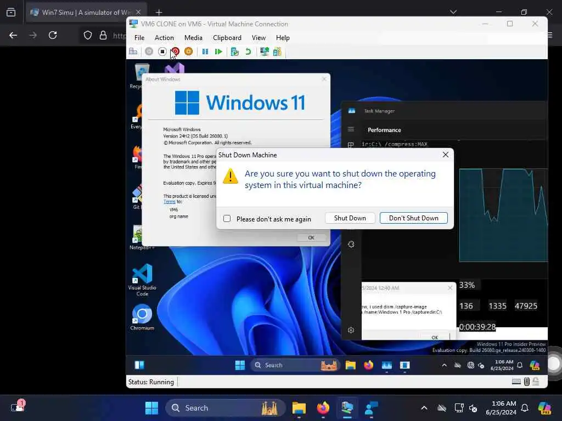Open the Visual Studio desktop icon in VM
Viewport: 562px width, 421px height.
(x=175, y=68)
